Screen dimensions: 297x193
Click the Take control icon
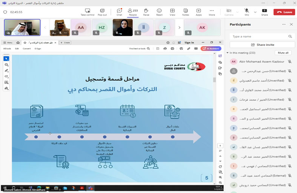pyautogui.click(x=88, y=11)
